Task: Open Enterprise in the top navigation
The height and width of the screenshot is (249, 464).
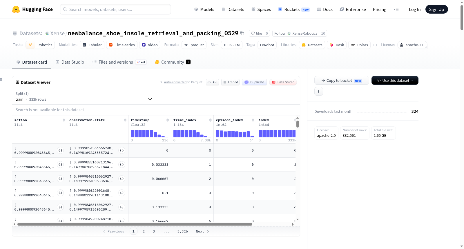Action: point(353,9)
